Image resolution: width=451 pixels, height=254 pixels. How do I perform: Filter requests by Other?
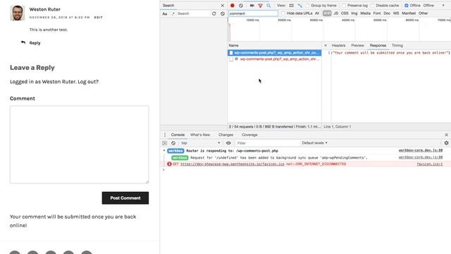(423, 13)
